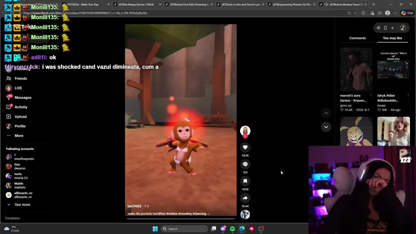
Task: Seek using the video progress bar
Action: tap(181, 218)
